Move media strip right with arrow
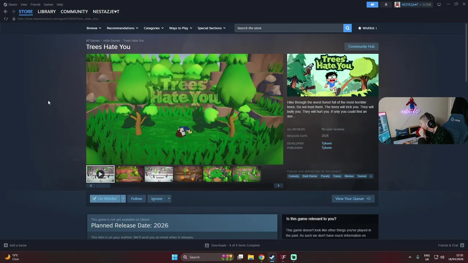468x263 pixels. click(x=278, y=186)
